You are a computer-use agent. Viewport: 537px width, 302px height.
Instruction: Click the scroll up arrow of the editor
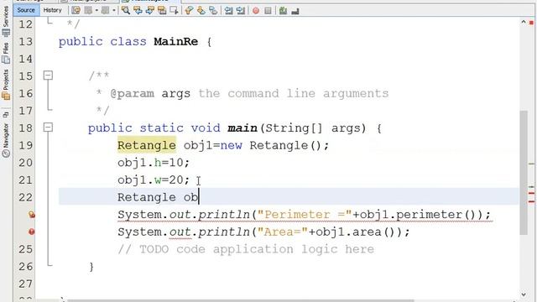click(x=524, y=22)
